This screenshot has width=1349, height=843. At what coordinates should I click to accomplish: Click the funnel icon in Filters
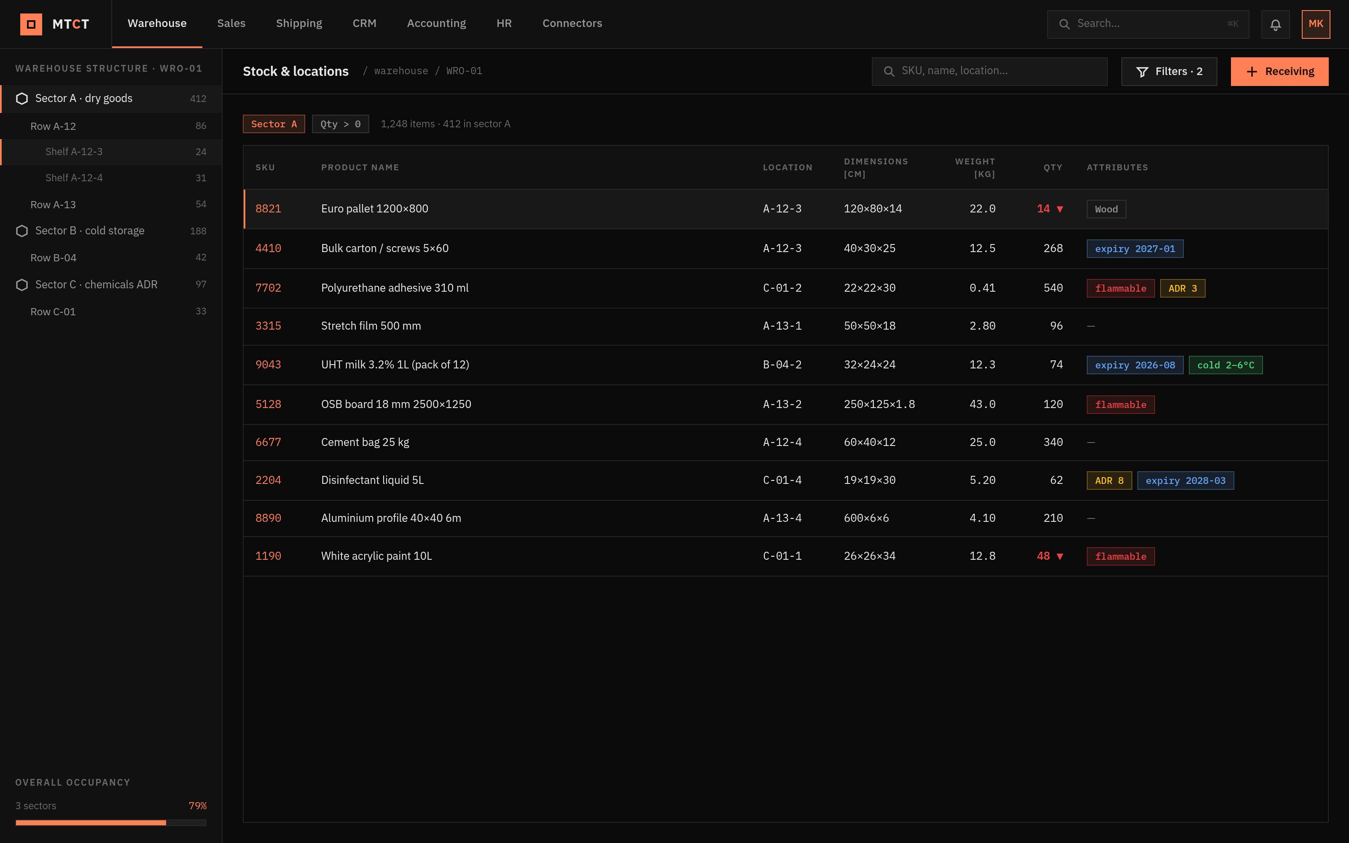click(x=1142, y=72)
